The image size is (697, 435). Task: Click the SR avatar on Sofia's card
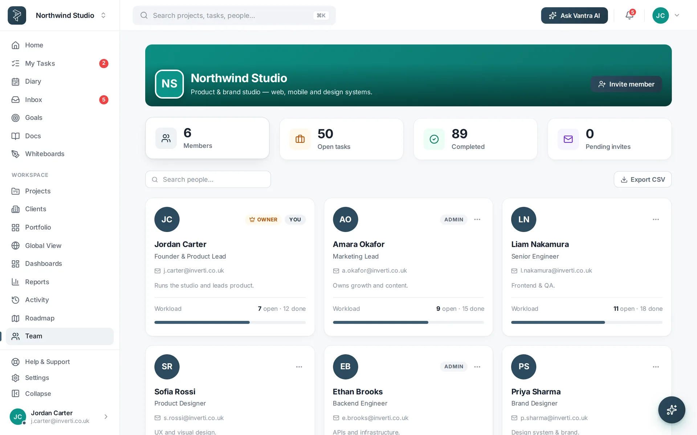click(x=167, y=366)
